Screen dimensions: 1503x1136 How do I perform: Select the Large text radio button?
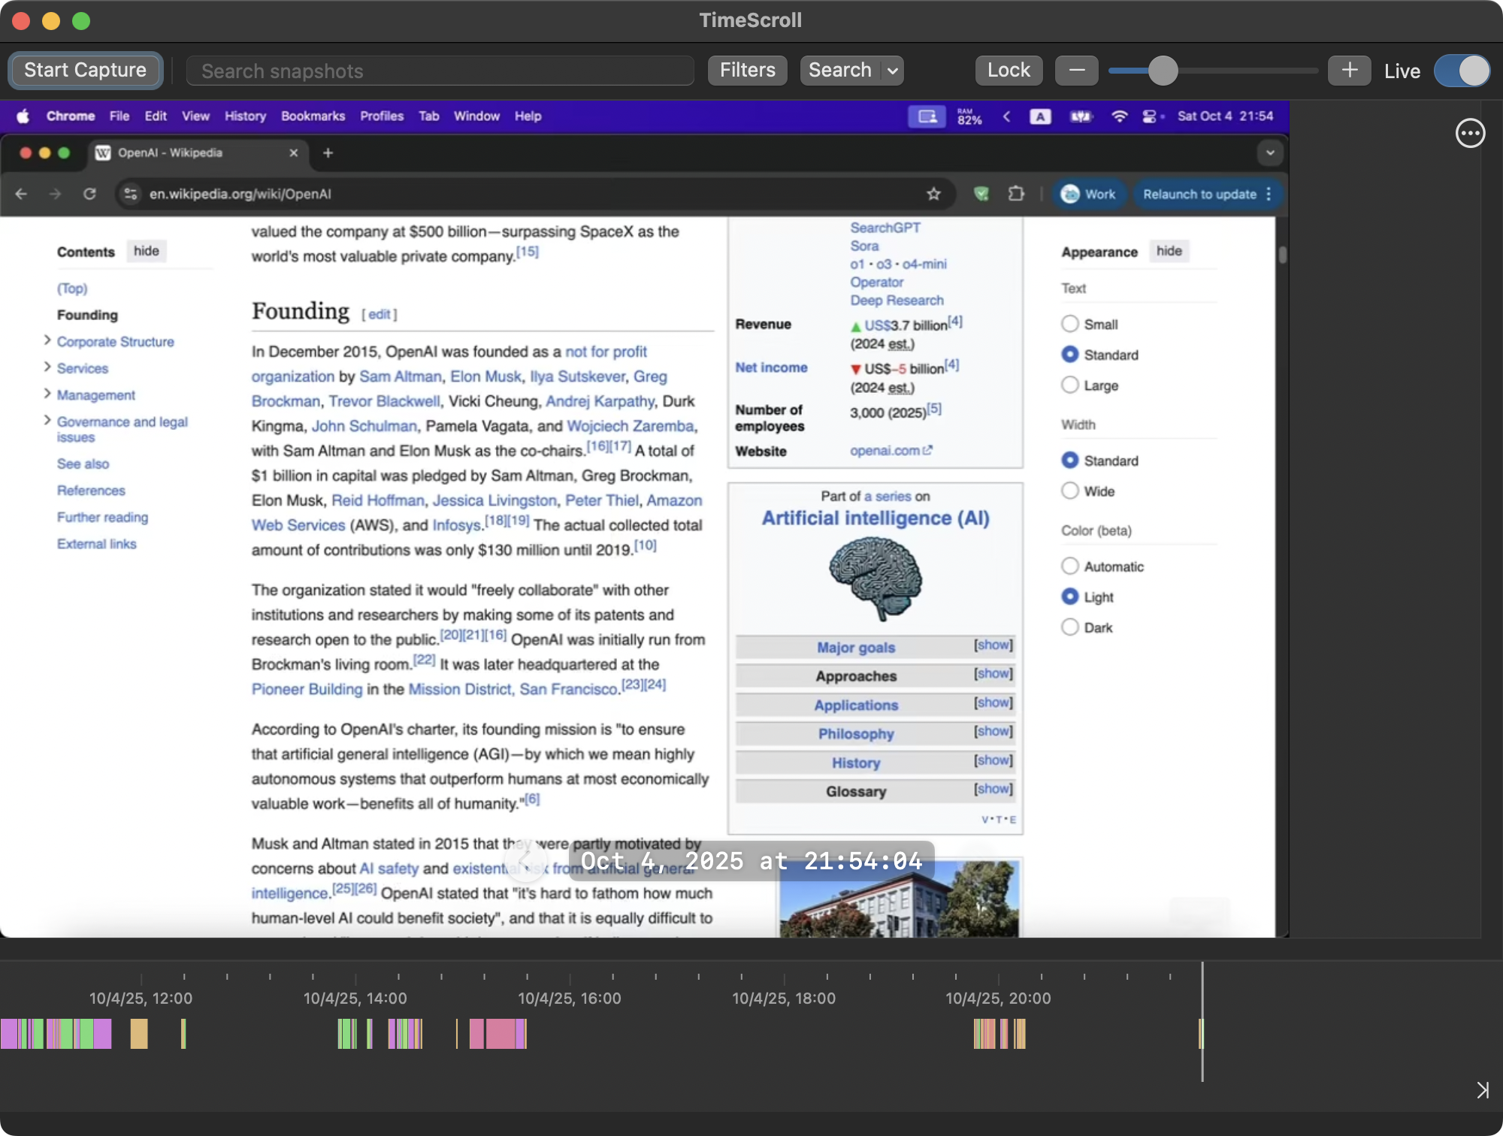(x=1069, y=384)
